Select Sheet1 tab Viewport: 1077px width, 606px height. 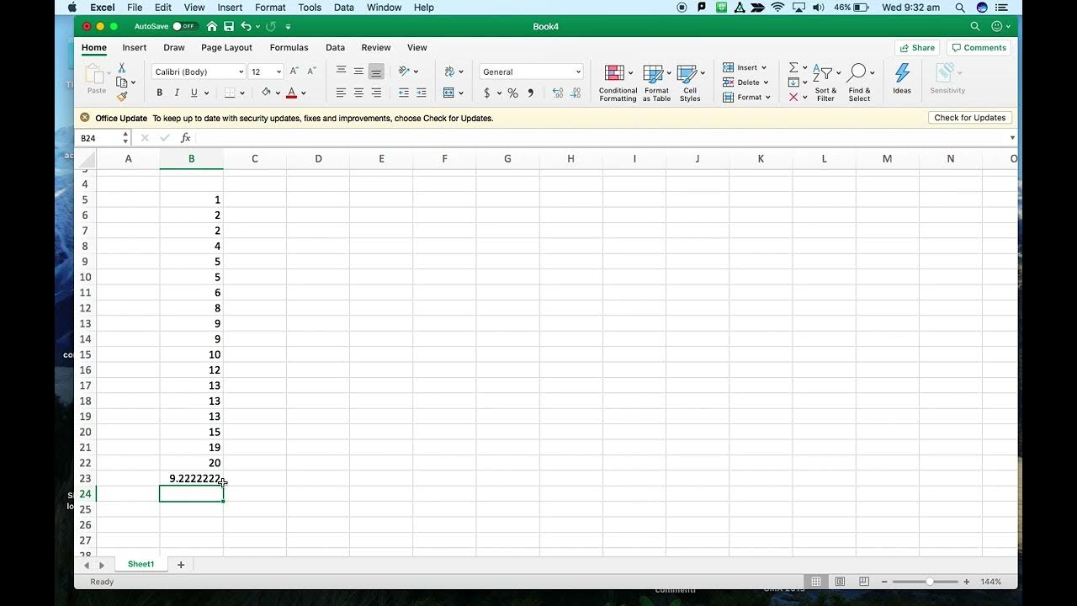[x=141, y=564]
